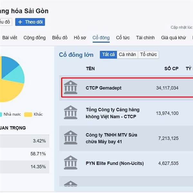Click share count 4,627,535

point(168,163)
